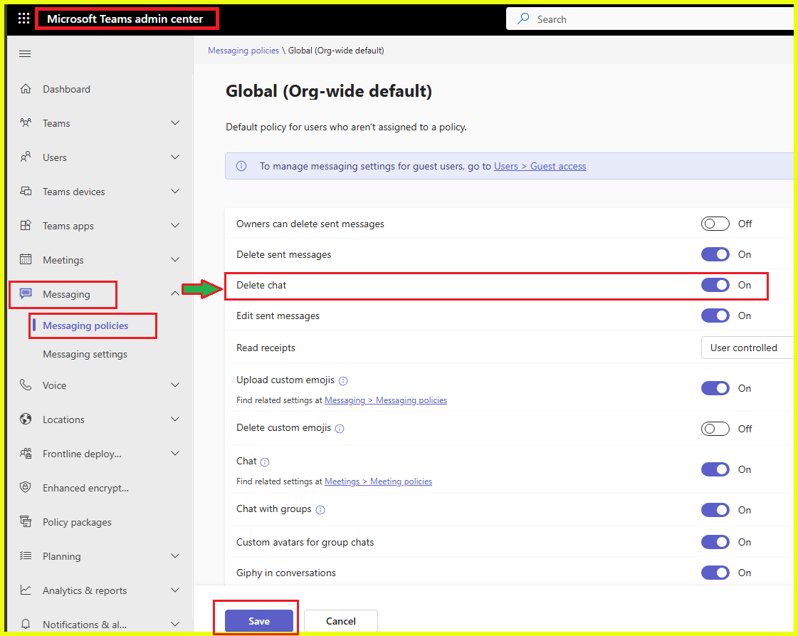Click the Save button

(259, 621)
